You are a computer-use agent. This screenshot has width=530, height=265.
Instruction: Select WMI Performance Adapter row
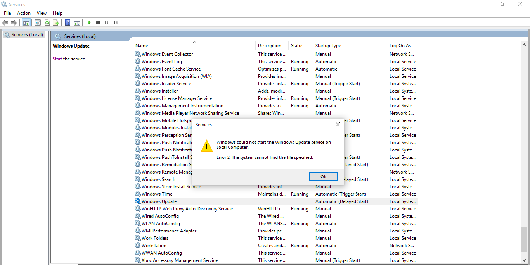(x=276, y=231)
